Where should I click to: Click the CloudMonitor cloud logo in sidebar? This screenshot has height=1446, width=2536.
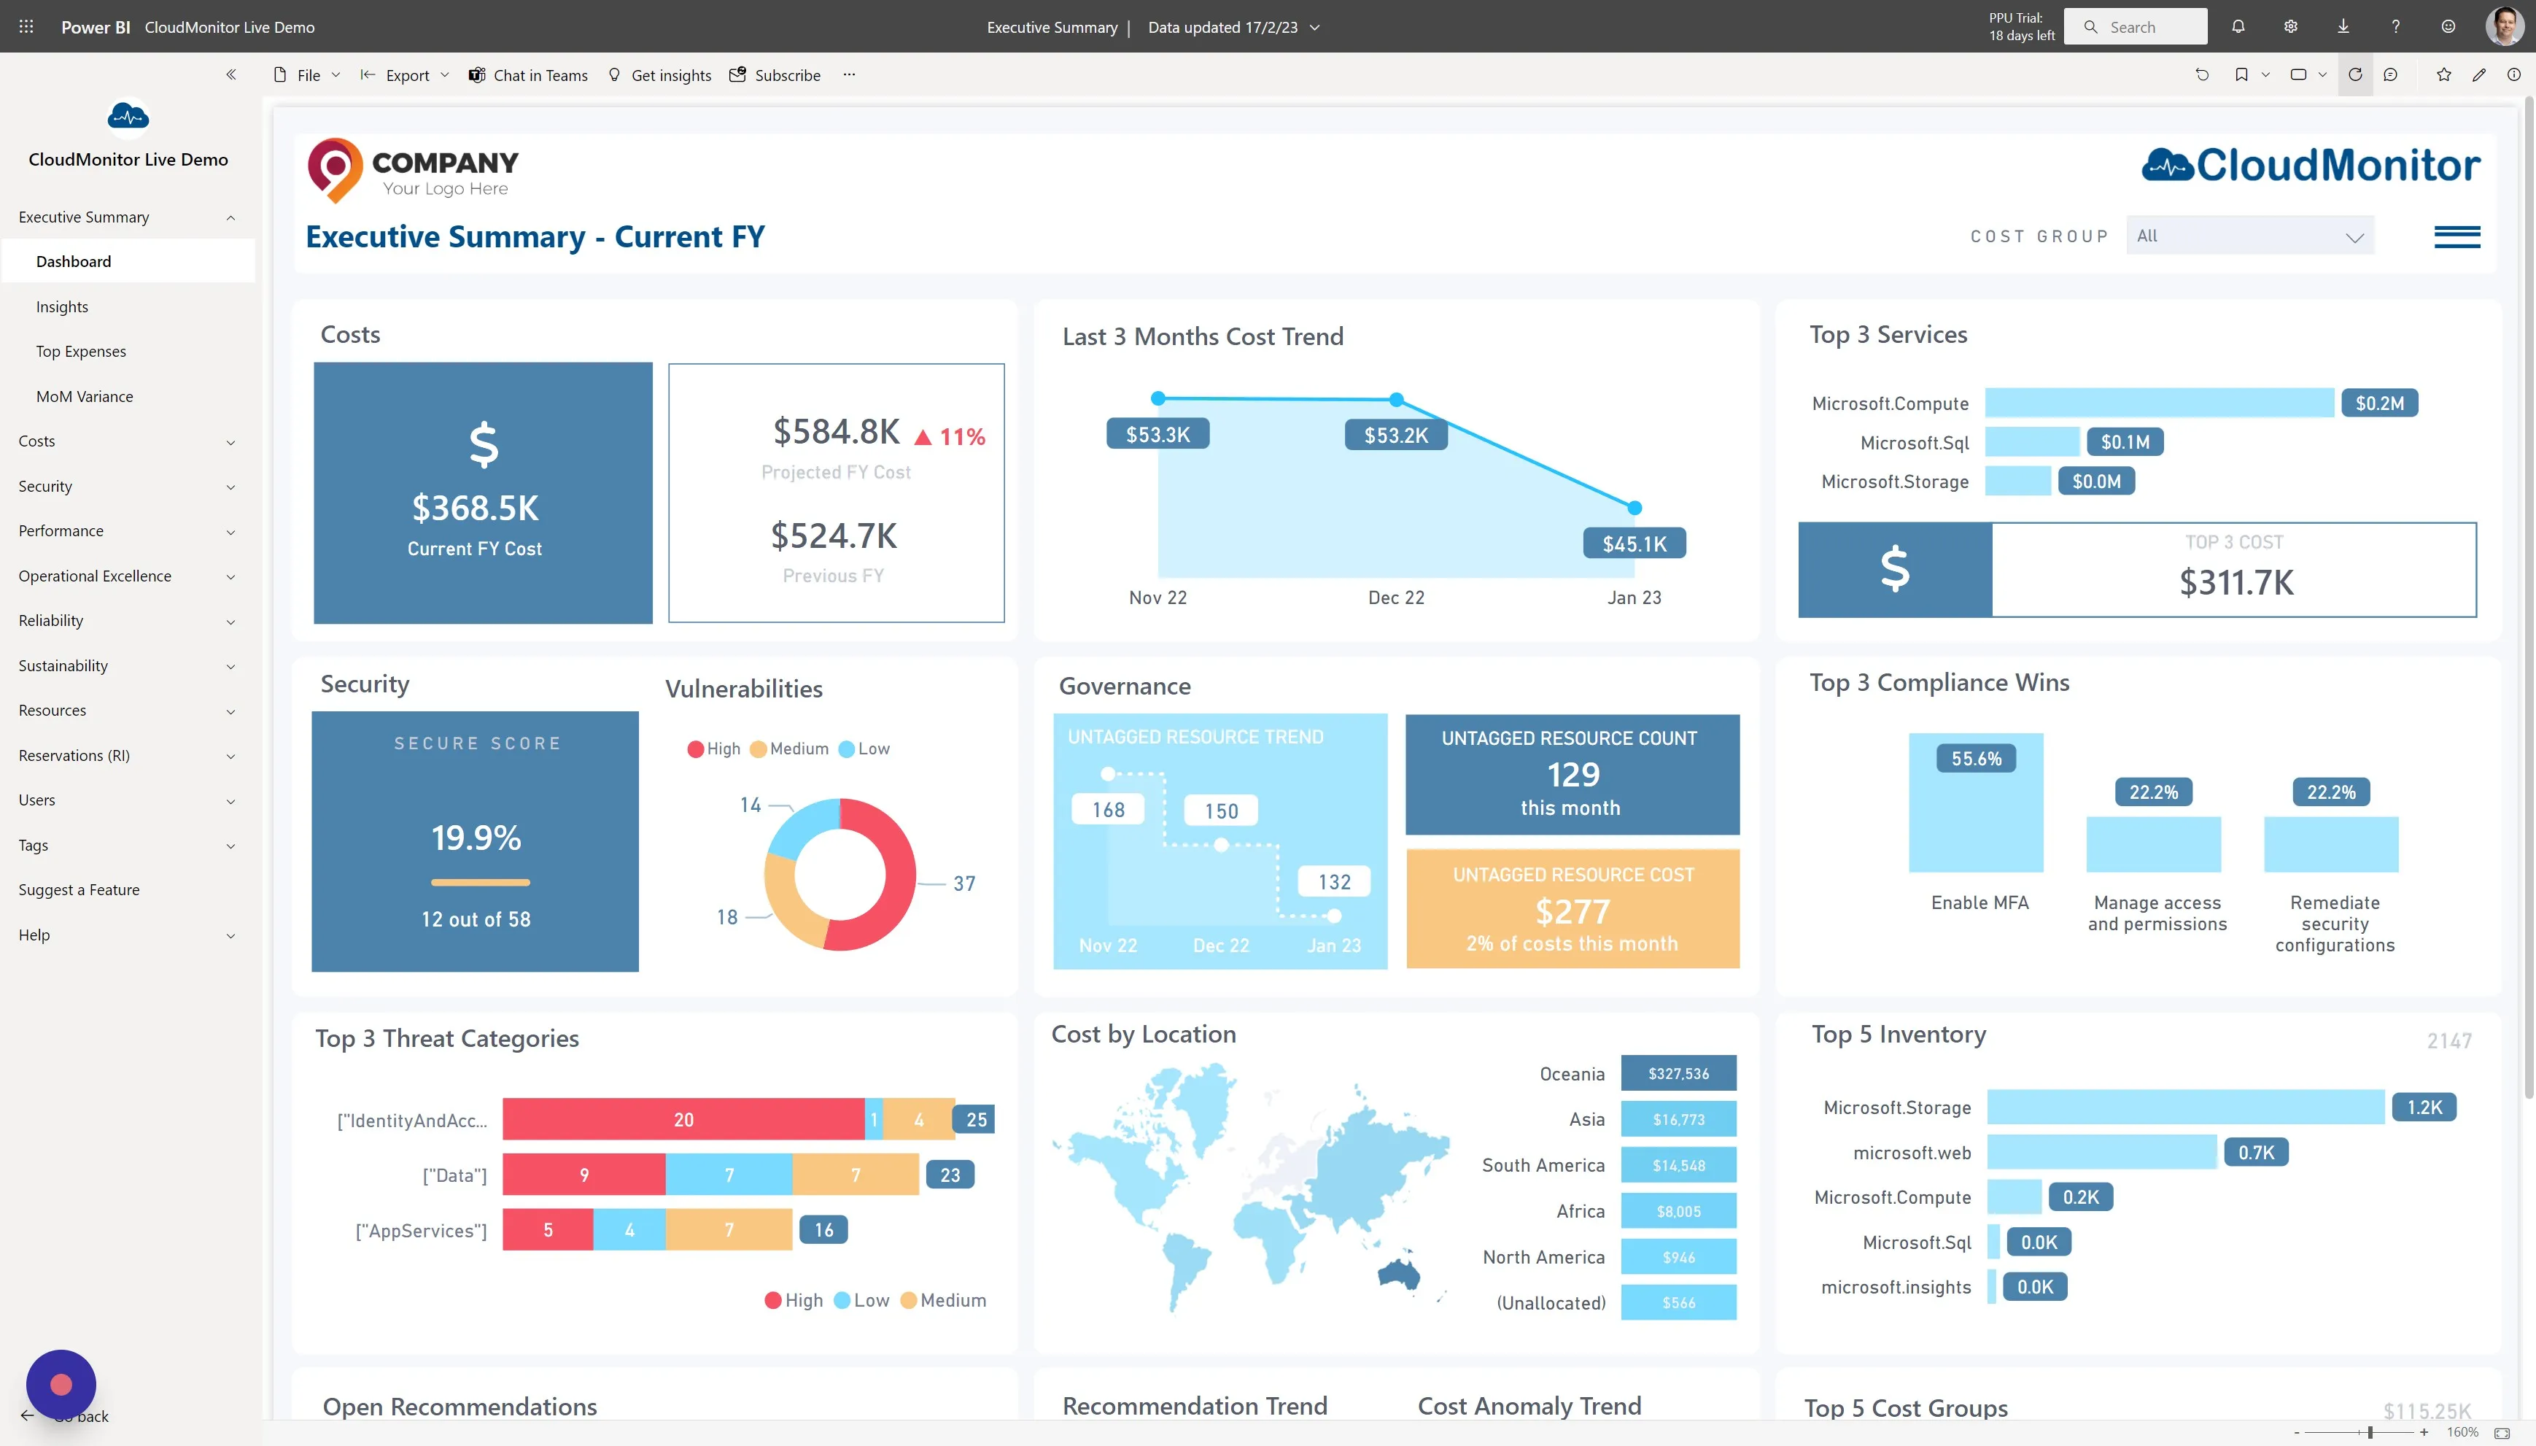128,116
